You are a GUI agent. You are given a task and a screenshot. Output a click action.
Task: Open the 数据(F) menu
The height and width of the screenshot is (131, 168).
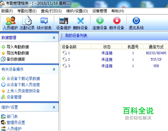(x=7, y=11)
